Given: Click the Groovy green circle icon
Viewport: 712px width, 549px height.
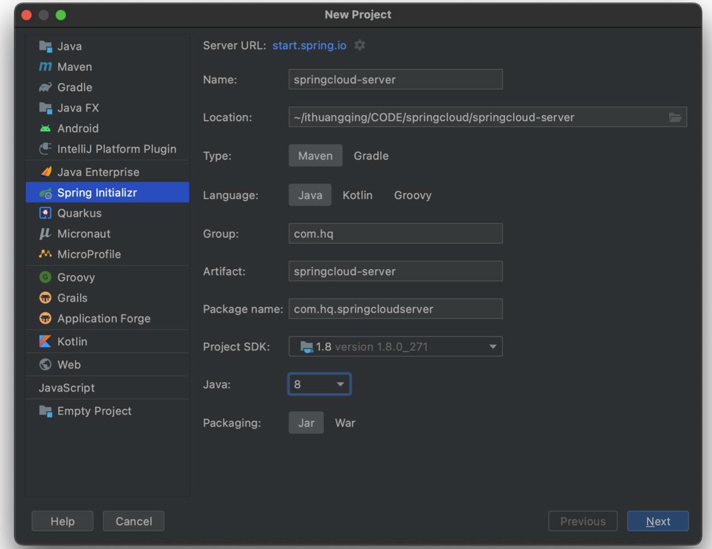Looking at the screenshot, I should tap(45, 277).
